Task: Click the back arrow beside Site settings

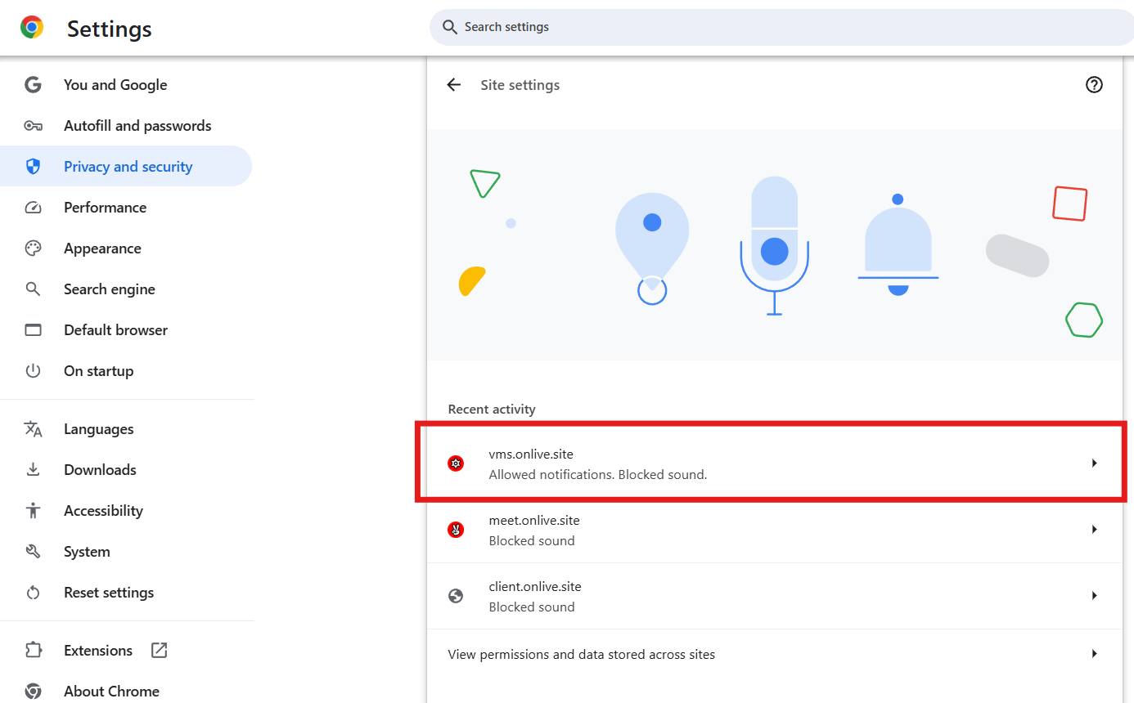Action: pos(454,85)
